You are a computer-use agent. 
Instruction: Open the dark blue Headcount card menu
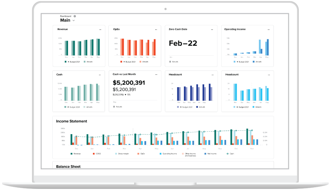[212, 74]
